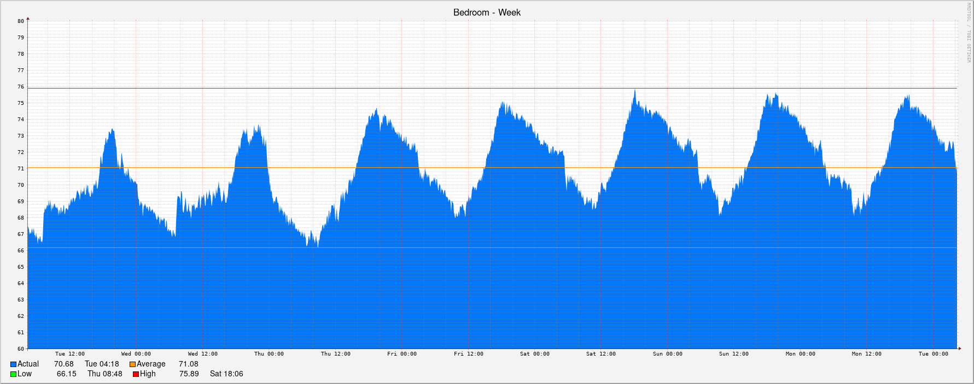Click the 'Mon 00:00' x-axis label
Viewport: 974px width, 384px height.
point(801,354)
